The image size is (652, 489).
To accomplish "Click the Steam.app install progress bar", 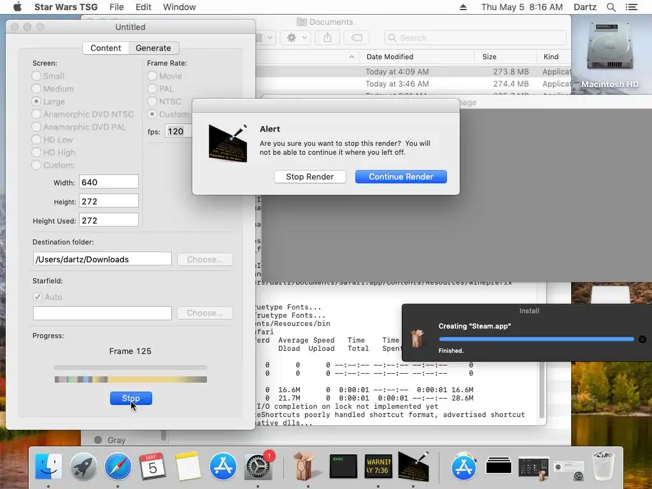I will tap(536, 339).
